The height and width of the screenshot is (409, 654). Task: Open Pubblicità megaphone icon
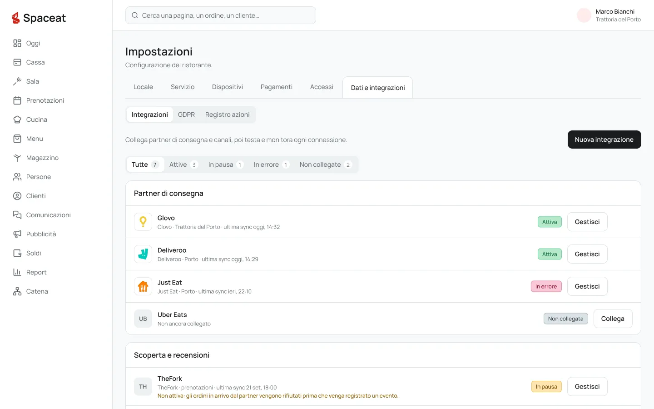[17, 234]
